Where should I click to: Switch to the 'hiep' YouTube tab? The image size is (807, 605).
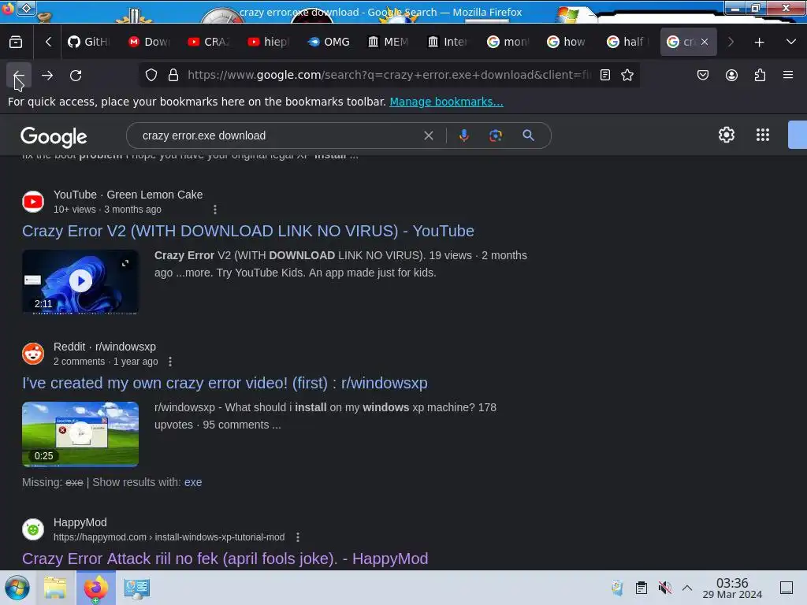coord(270,42)
